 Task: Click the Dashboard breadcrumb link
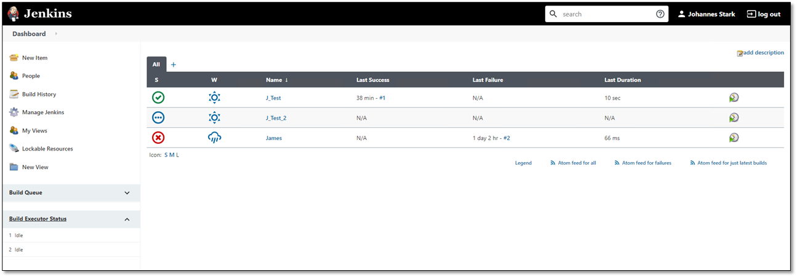click(x=29, y=34)
